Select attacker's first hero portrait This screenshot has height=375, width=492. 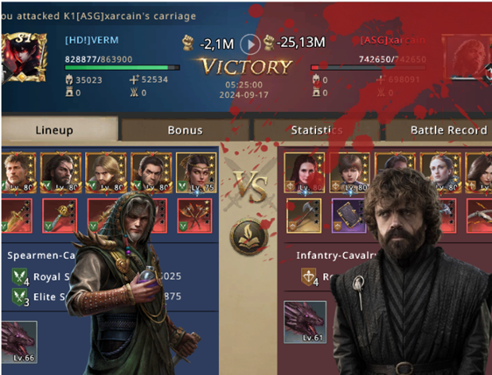point(18,172)
